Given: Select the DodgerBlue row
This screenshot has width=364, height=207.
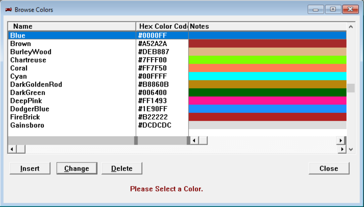Looking at the screenshot, I should click(x=177, y=109).
